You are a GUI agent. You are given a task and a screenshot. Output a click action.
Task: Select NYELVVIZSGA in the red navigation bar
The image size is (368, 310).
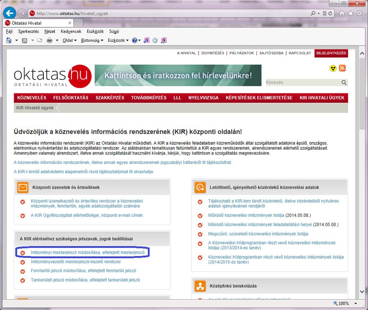coord(204,98)
